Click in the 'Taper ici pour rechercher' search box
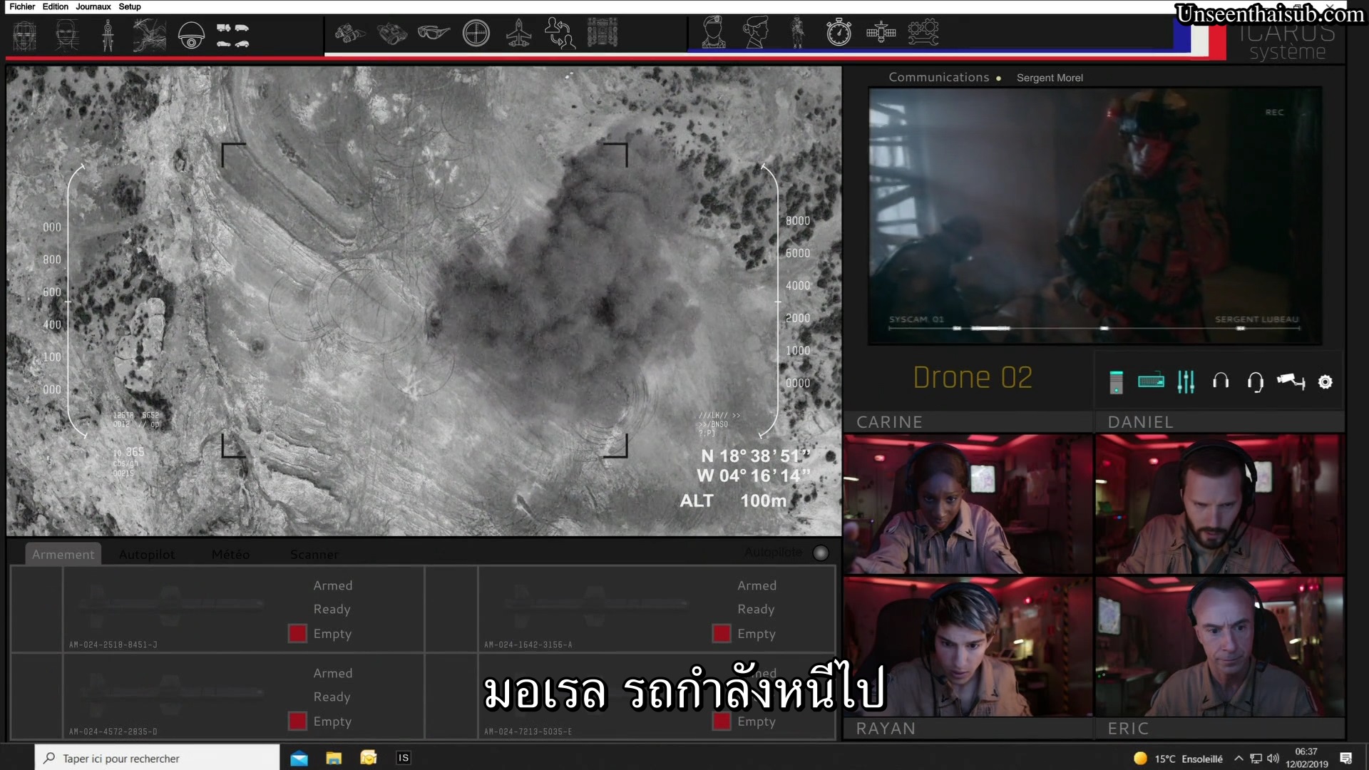 [157, 758]
